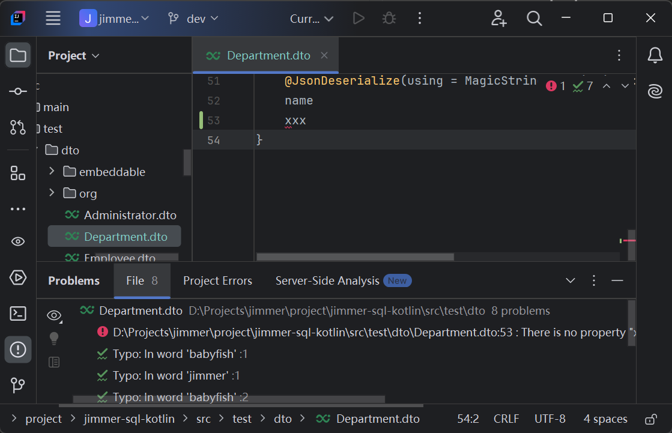Switch to the Project Errors tab
Viewport: 672px width, 433px height.
tap(217, 280)
